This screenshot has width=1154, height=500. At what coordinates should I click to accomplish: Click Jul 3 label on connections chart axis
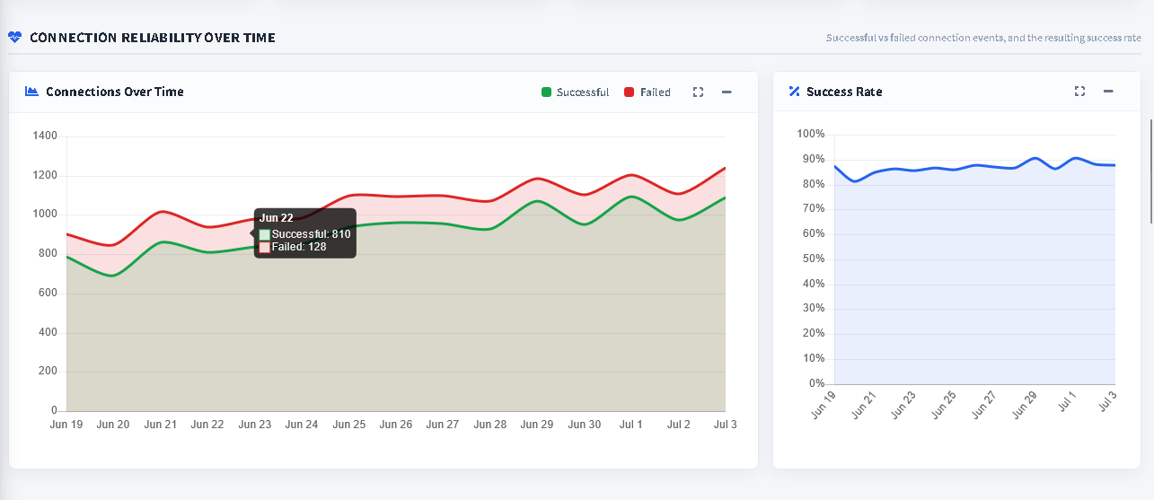click(x=724, y=425)
